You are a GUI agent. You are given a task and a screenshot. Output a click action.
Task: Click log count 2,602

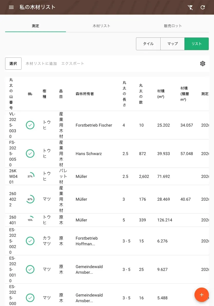tap(144, 177)
